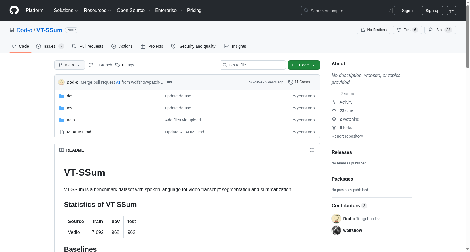Click the README.md file icon
Screen dimensions: 470x252
(62, 132)
